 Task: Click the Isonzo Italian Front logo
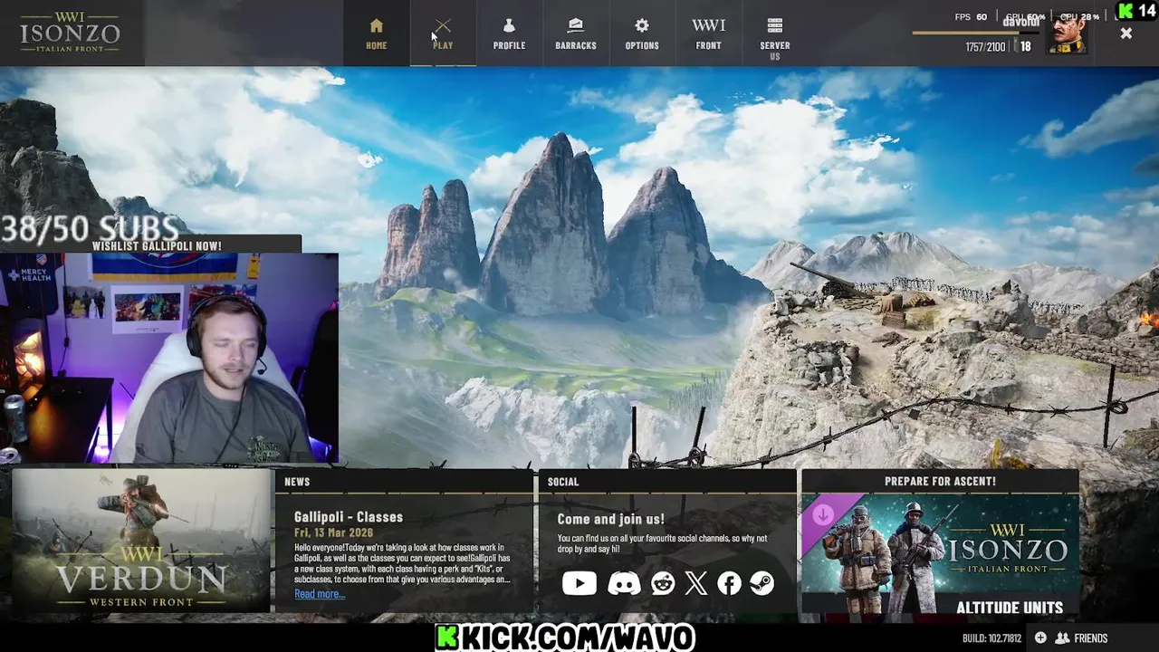(x=71, y=33)
